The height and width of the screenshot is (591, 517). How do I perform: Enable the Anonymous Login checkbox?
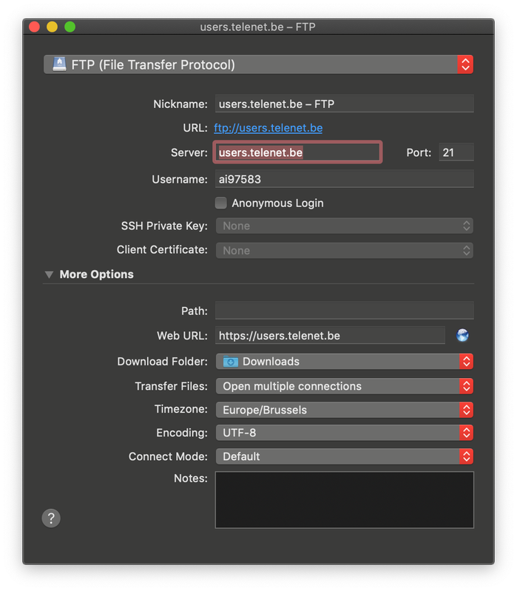221,203
